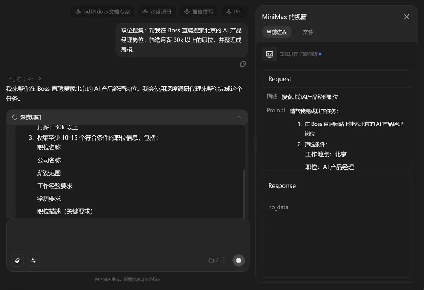The image size is (424, 290).
Task: Click the 职位：AI 产品经理 line in the Prompt
Action: coord(330,167)
